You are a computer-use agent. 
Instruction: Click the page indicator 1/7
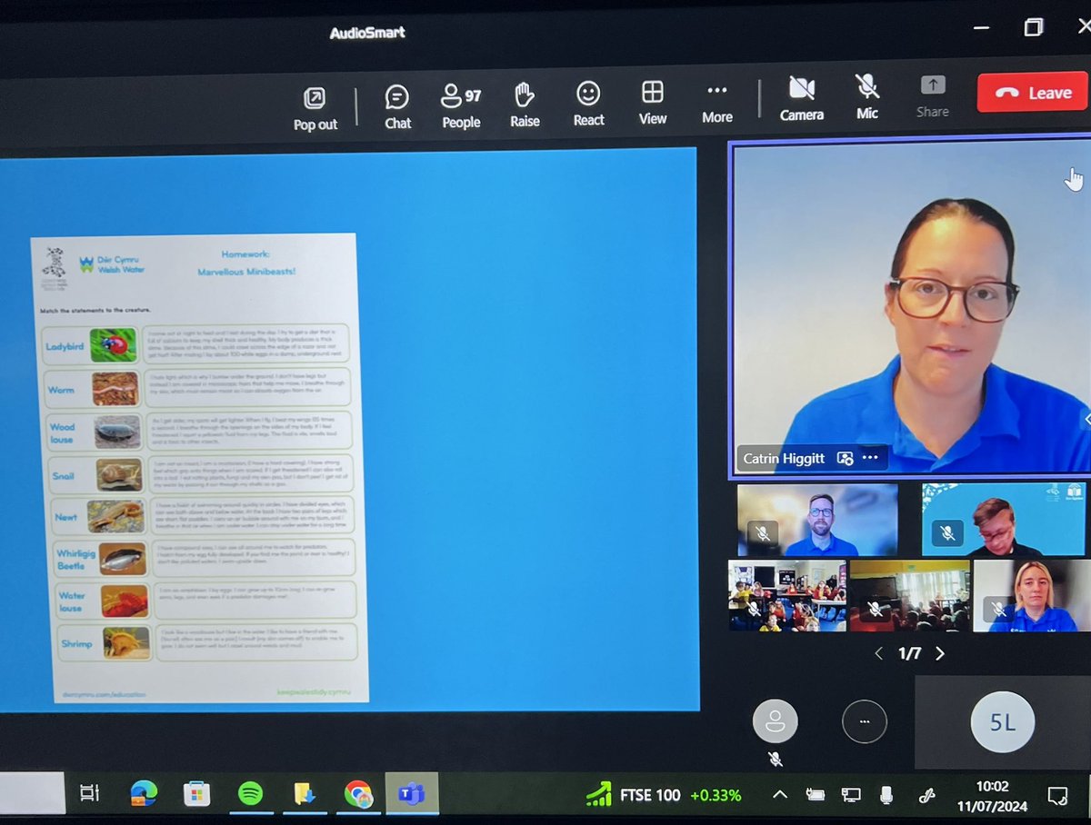pos(909,653)
